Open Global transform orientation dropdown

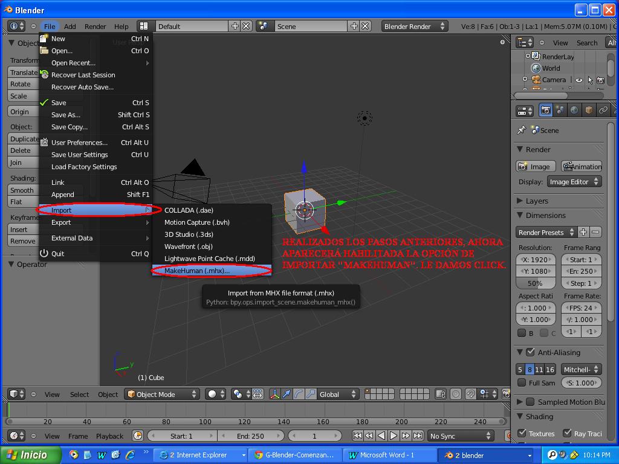337,394
